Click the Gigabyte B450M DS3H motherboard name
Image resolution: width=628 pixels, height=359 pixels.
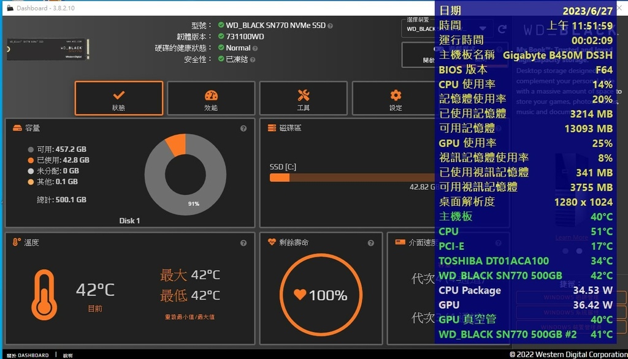coord(557,55)
